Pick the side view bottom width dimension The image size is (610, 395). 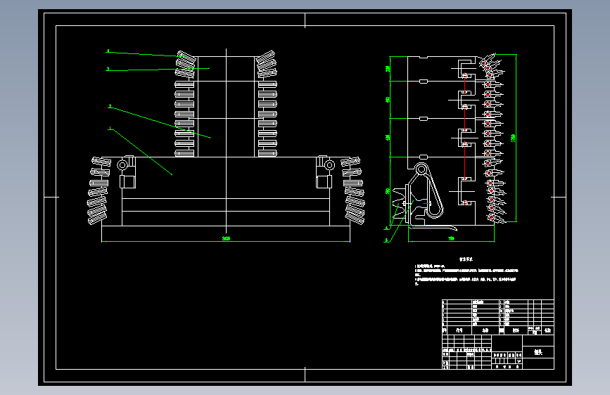451,238
